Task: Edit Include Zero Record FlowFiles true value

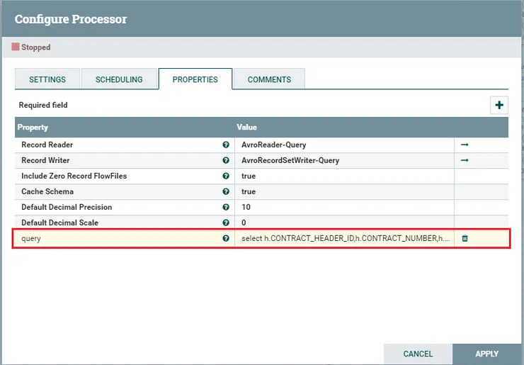Action: pos(344,176)
